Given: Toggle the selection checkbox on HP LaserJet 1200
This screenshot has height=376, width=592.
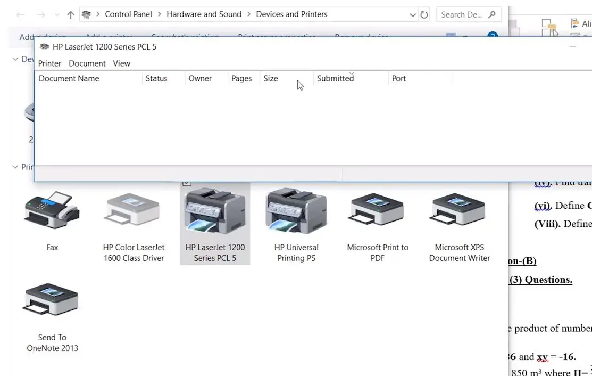Looking at the screenshot, I should (187, 183).
